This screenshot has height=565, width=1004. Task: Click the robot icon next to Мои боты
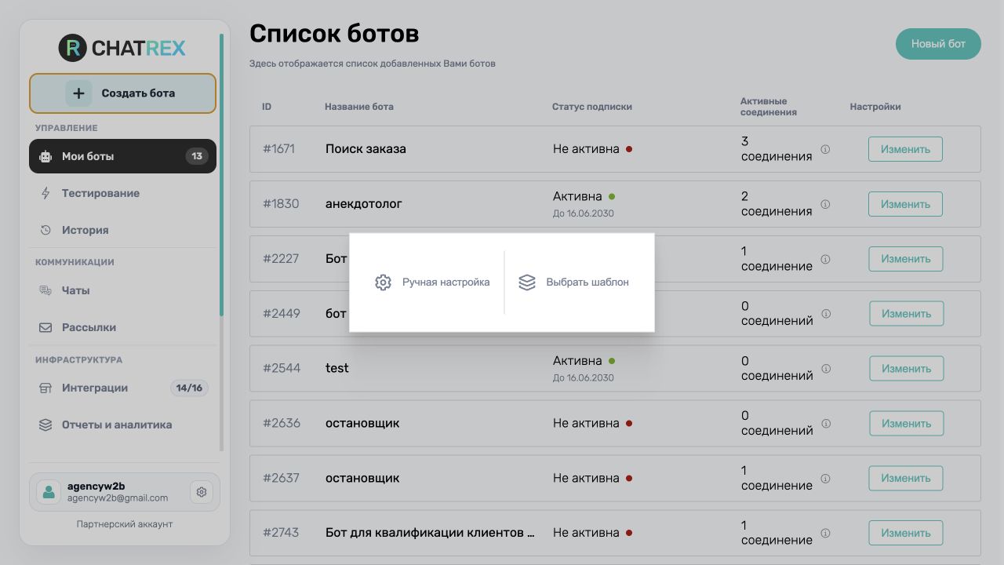45,156
